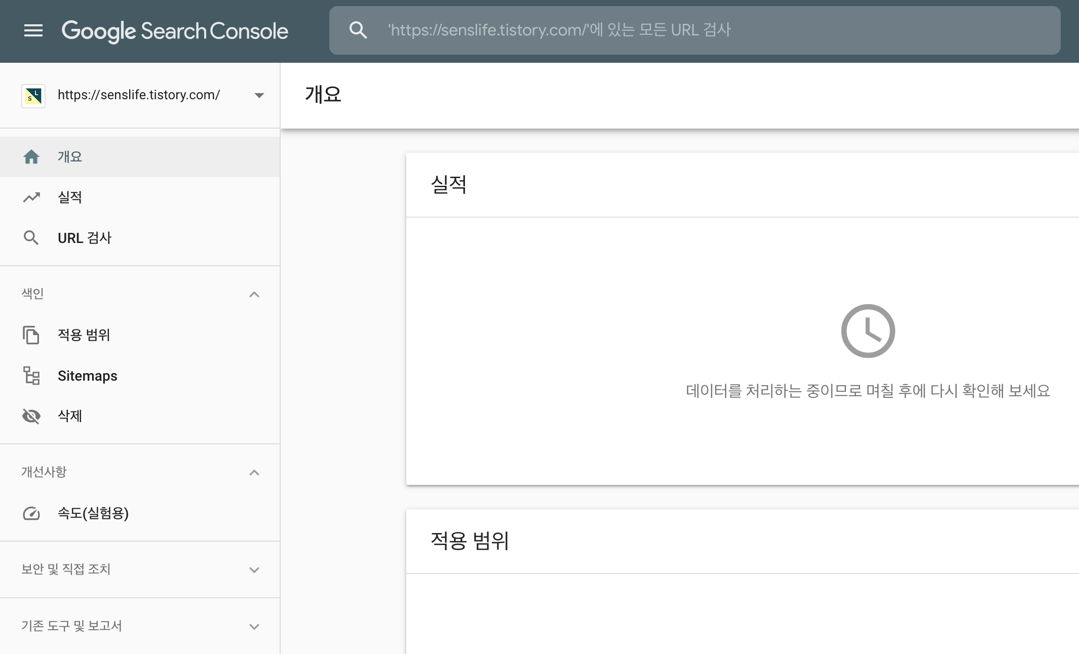Collapse the 색인 section chevron
The image size is (1079, 654).
click(x=254, y=295)
